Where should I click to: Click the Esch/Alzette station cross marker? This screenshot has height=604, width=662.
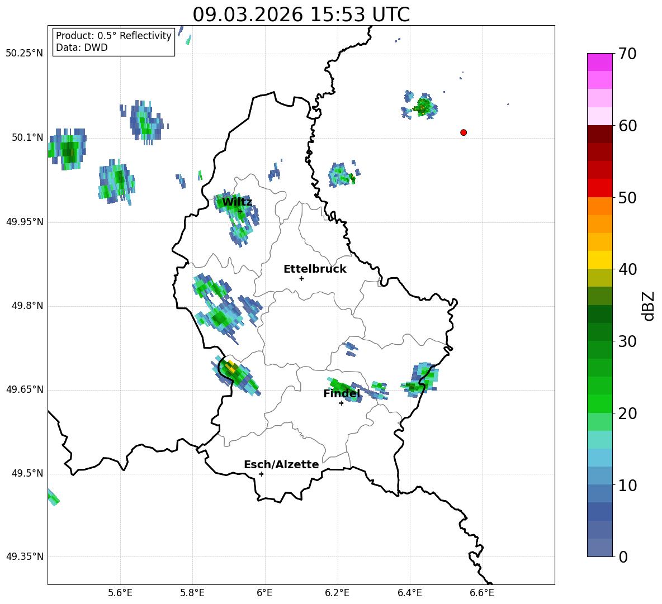click(x=261, y=474)
